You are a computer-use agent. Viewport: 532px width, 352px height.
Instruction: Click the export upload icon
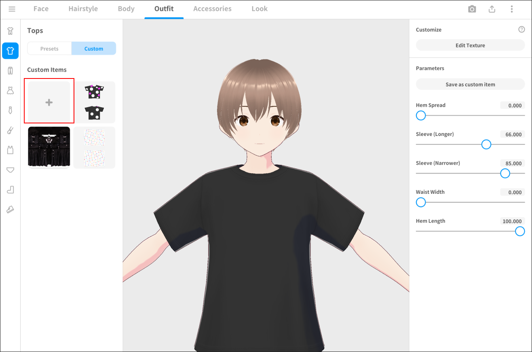click(x=492, y=9)
